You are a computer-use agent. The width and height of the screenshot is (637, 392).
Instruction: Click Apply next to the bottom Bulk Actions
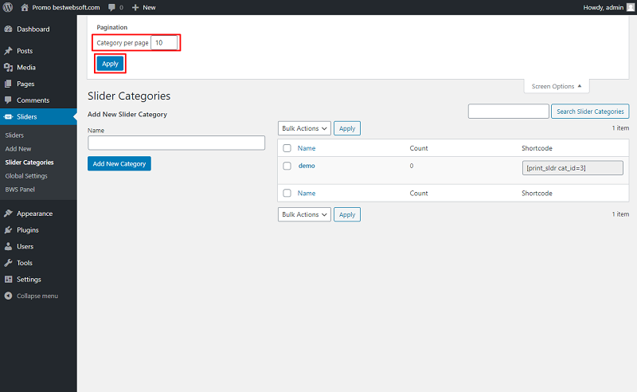click(347, 214)
